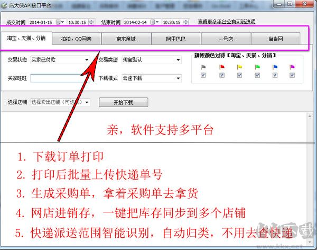Uncheck the checkbox under the gray flag
Image resolution: width=317 pixels, height=250 pixels.
point(204,76)
